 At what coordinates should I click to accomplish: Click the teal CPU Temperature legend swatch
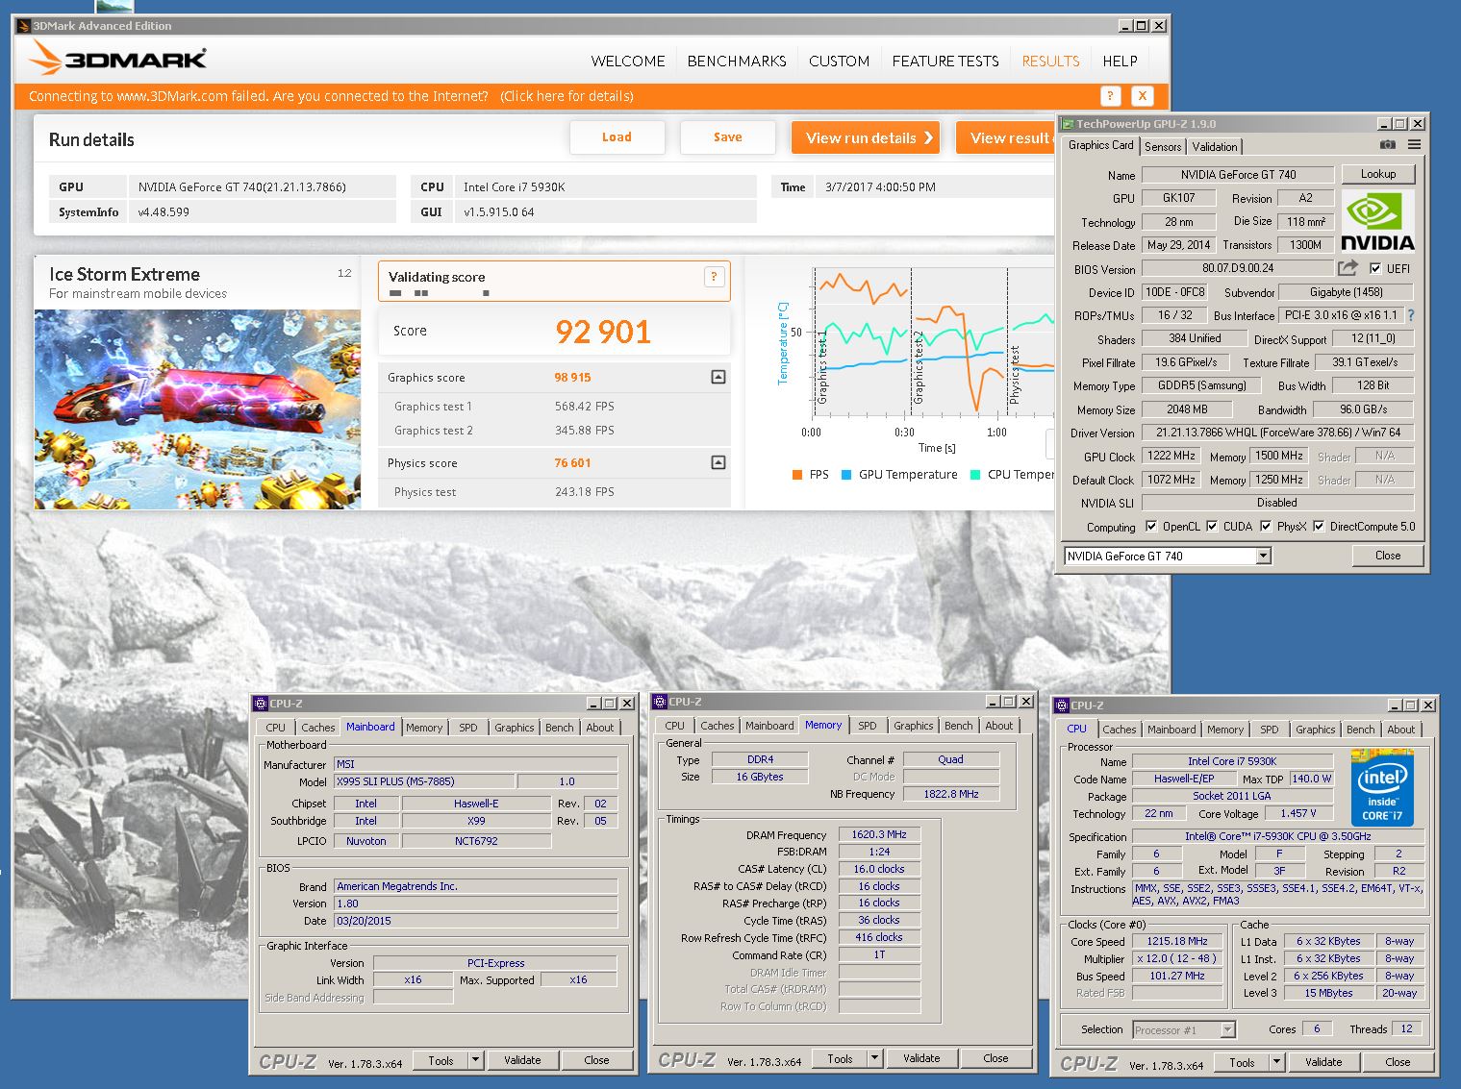[976, 475]
